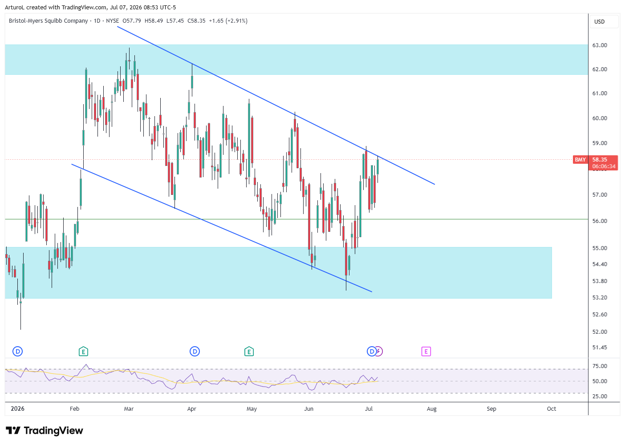Image resolution: width=625 pixels, height=445 pixels.
Task: Click the NYSE exchange label
Action: click(113, 20)
